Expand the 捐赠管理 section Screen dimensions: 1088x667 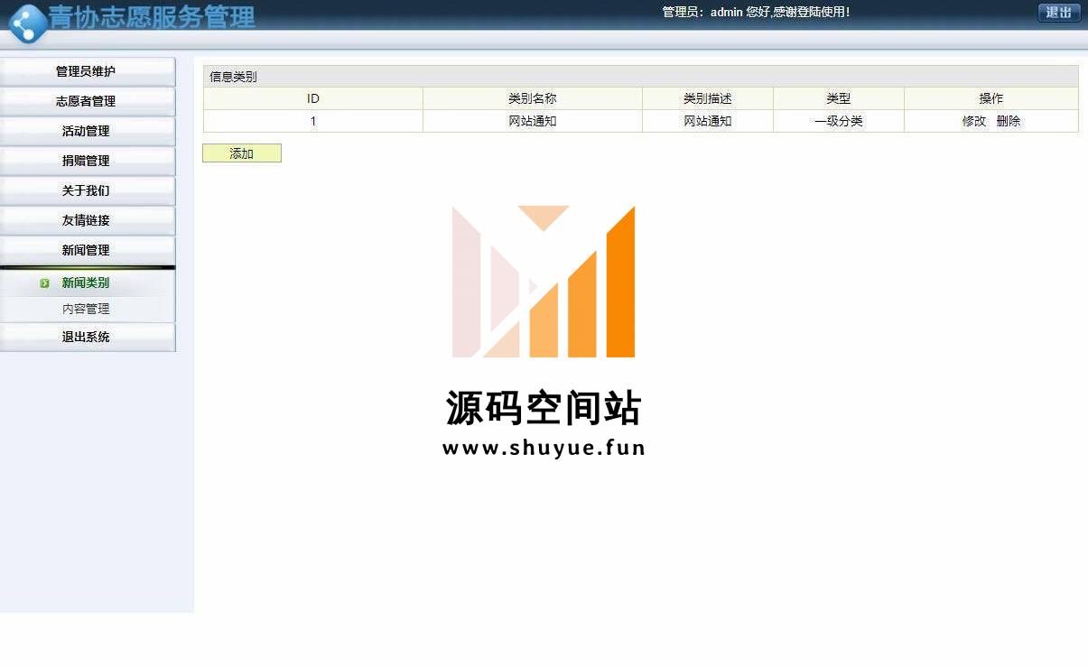pos(87,162)
